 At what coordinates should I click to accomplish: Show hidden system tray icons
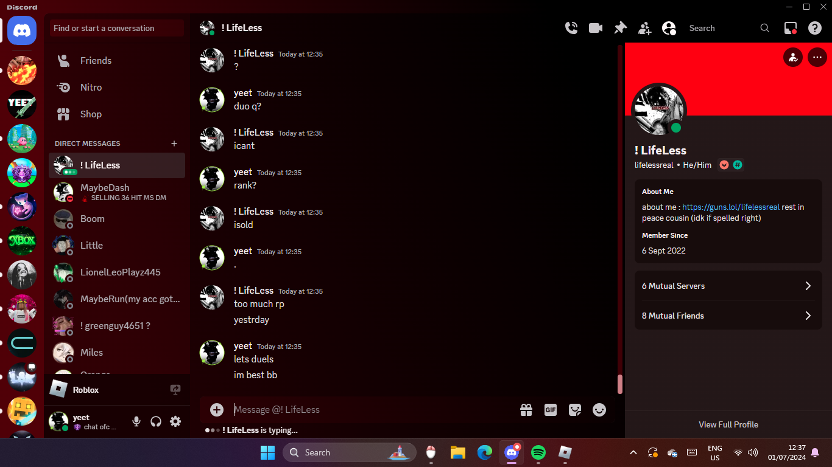[633, 452]
